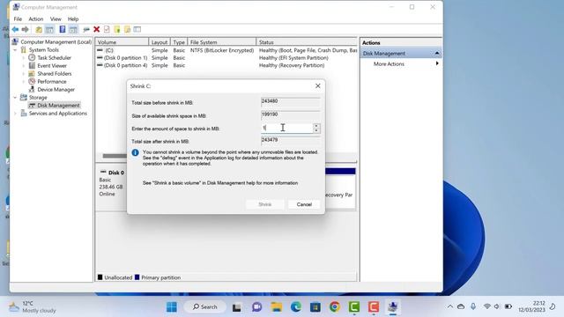The width and height of the screenshot is (564, 317).
Task: Select Shared Folders in the tree
Action: click(x=55, y=74)
